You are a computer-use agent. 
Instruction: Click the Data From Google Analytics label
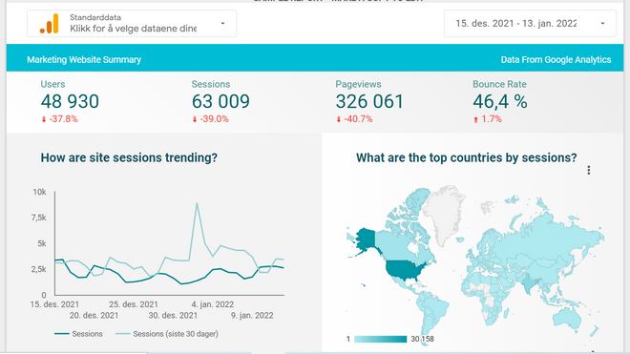556,59
